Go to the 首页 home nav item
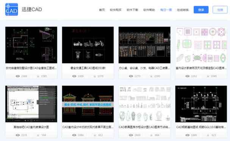This screenshot has height=141, width=230. (x=102, y=10)
